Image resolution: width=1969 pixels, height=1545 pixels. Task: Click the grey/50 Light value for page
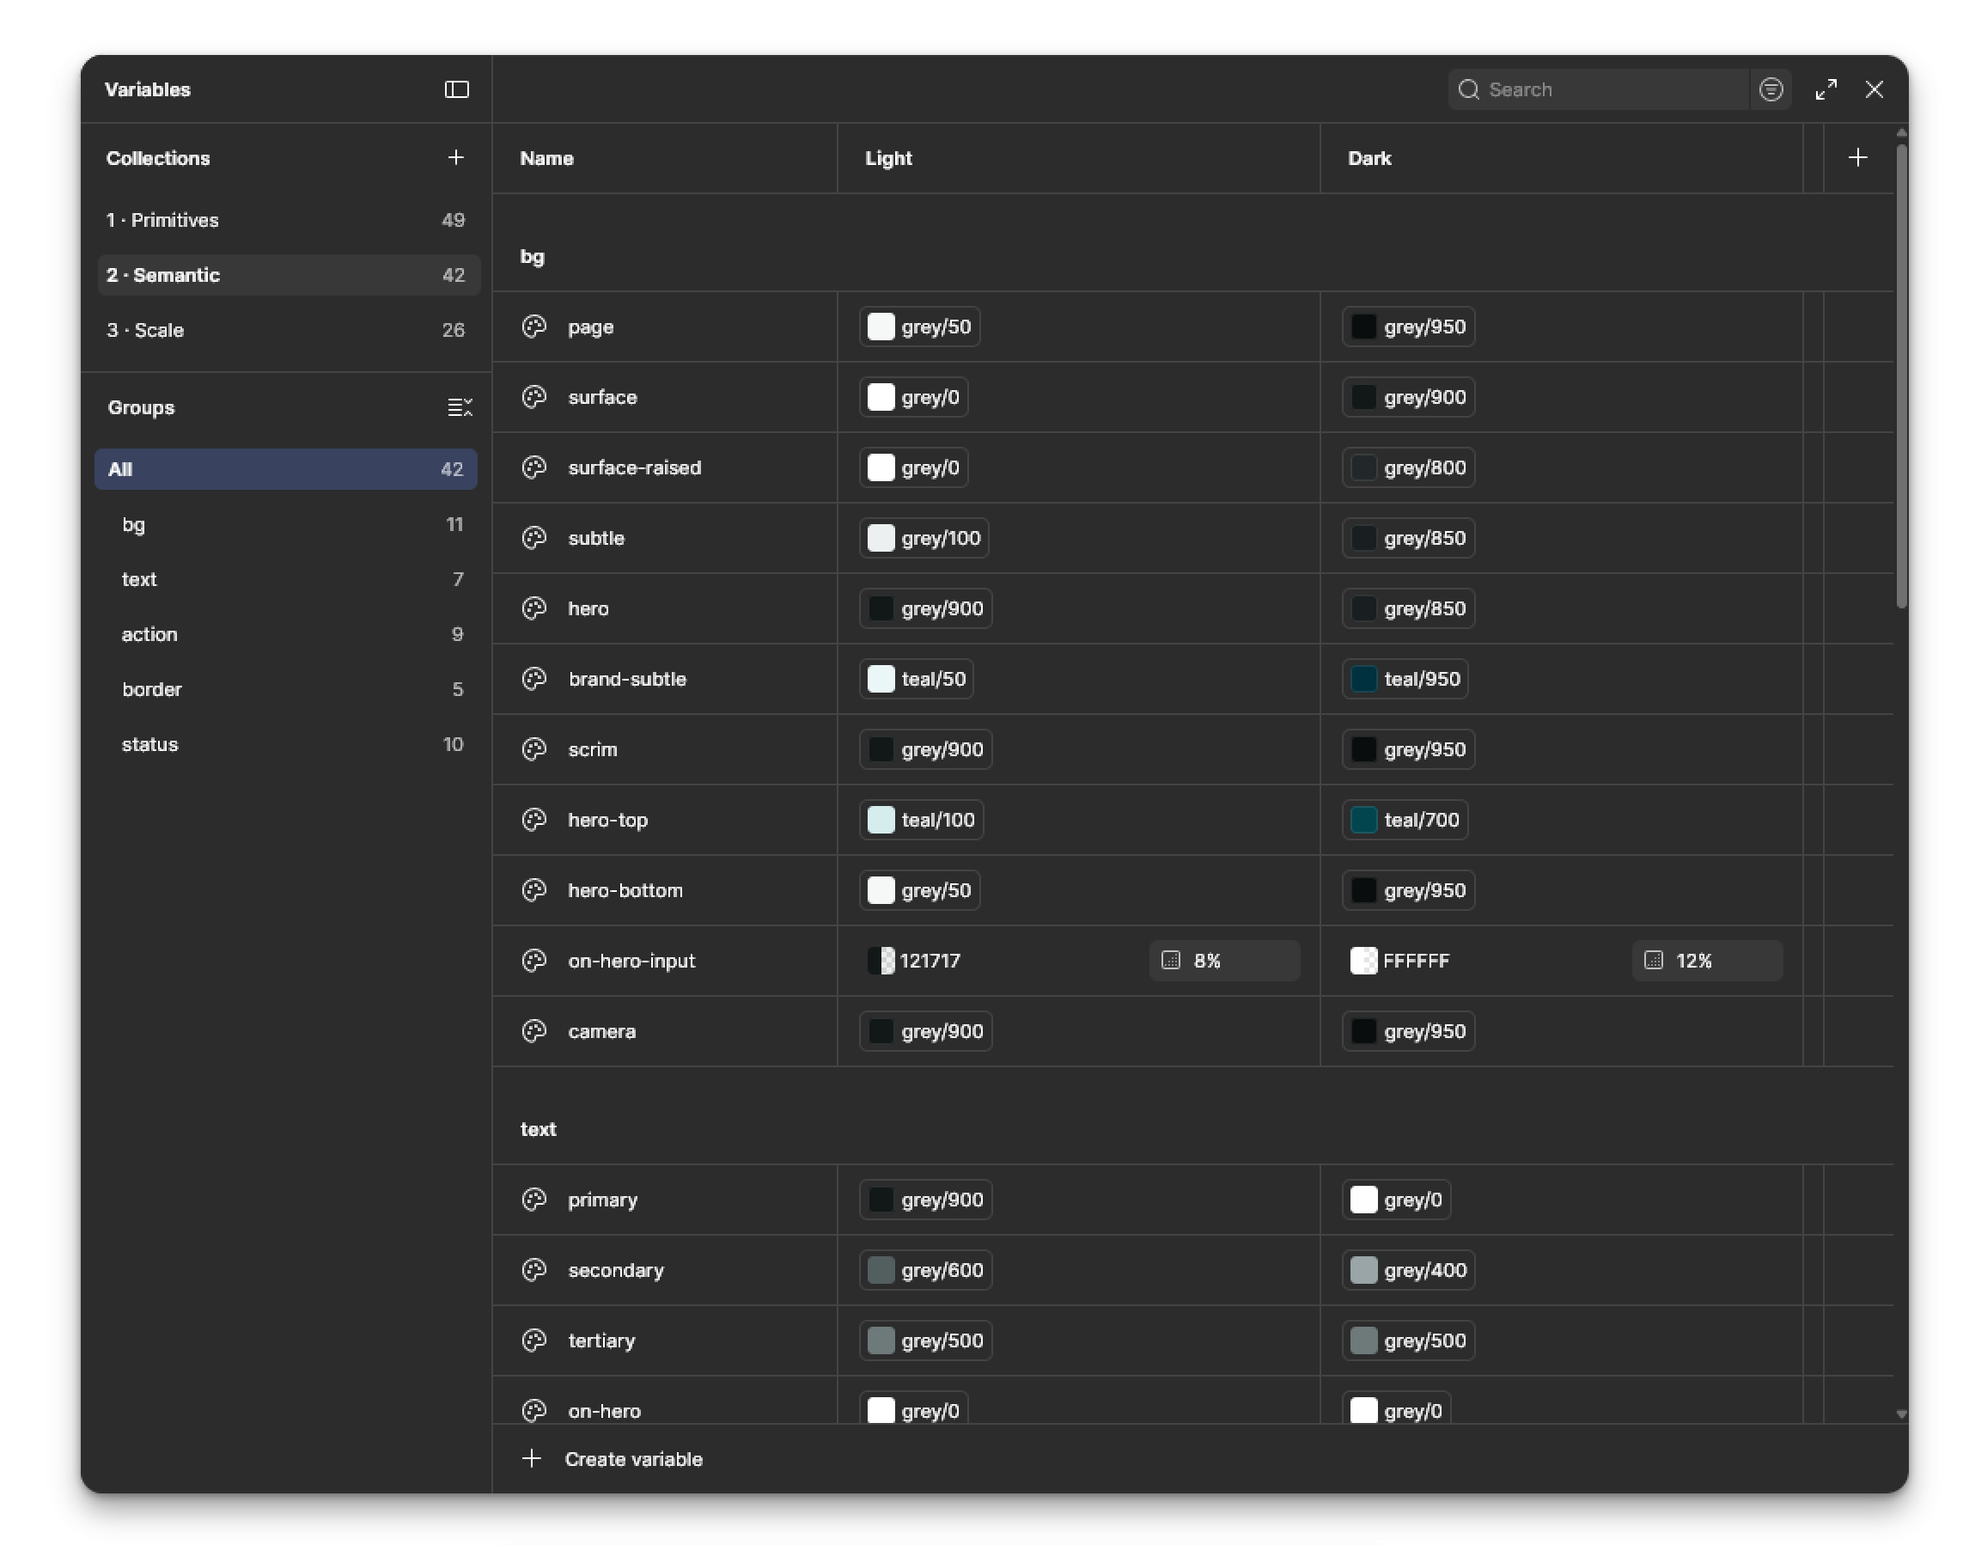919,327
